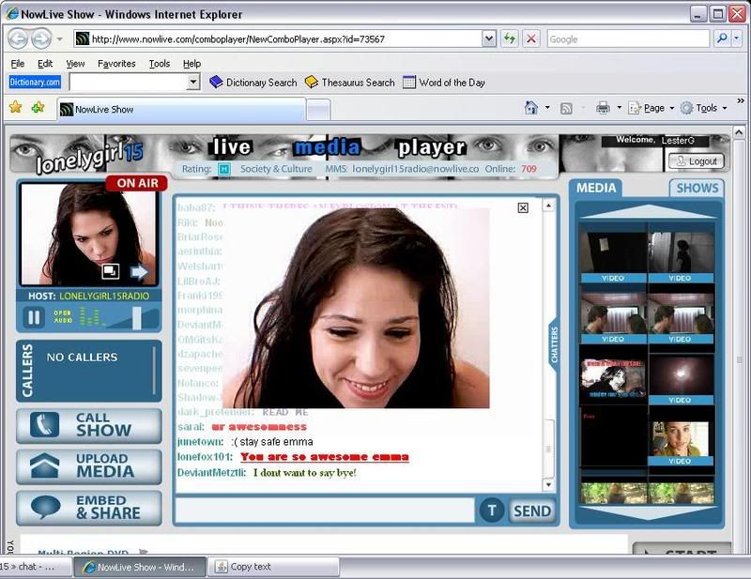This screenshot has height=579, width=751.
Task: Open the recent pages dropdown arrow
Action: click(59, 39)
